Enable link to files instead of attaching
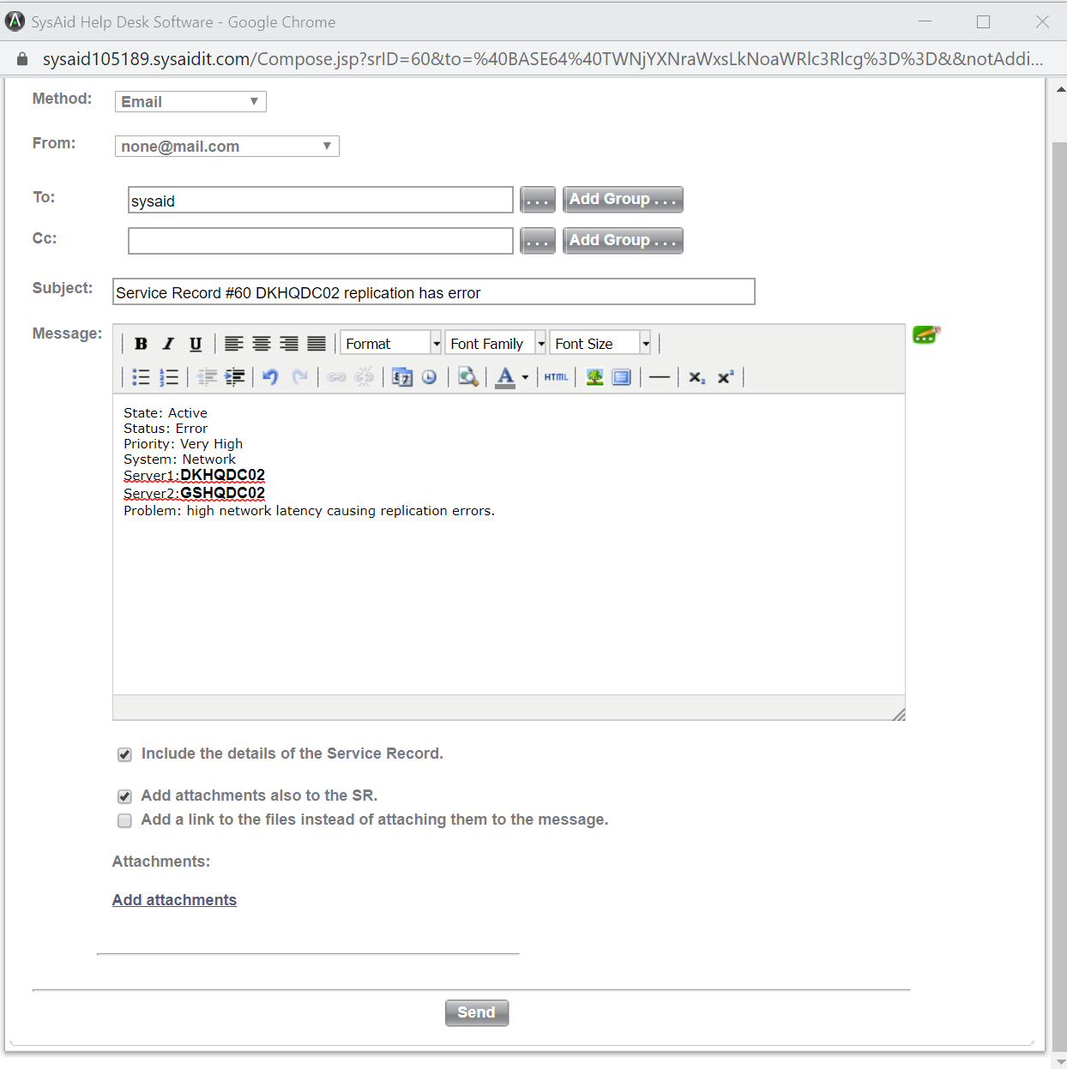 click(124, 820)
